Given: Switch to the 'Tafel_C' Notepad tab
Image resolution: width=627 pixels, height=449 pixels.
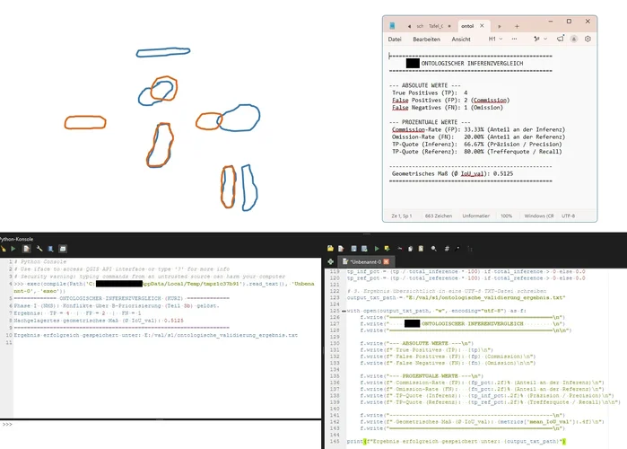Looking at the screenshot, I should pyautogui.click(x=436, y=26).
